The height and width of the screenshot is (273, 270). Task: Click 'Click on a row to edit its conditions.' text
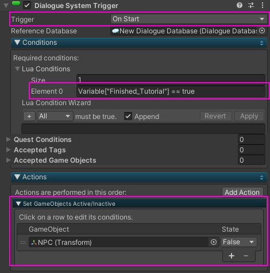coord(76,217)
